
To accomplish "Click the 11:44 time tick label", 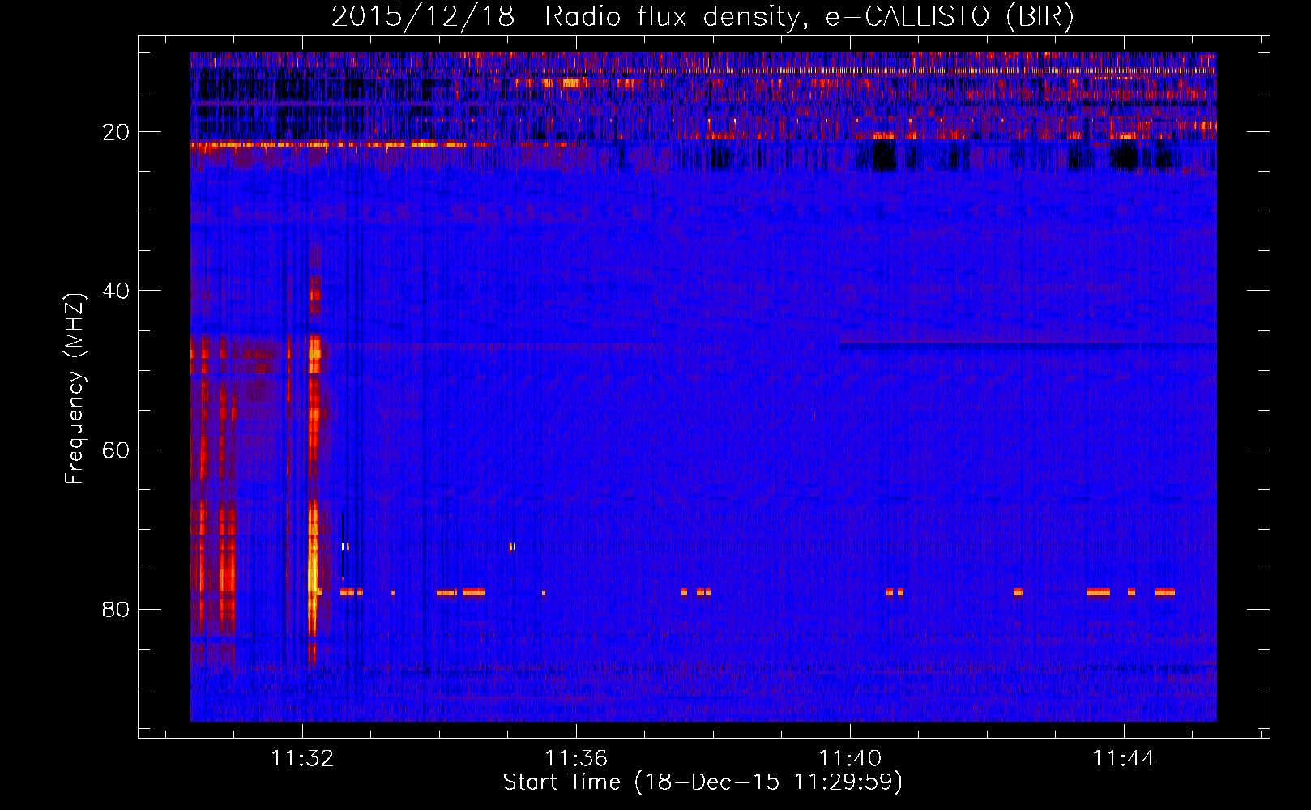I will (x=1124, y=758).
